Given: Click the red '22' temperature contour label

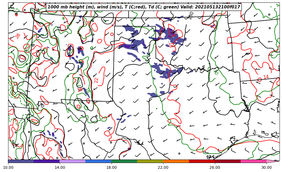Looking at the screenshot, I should (x=96, y=80).
